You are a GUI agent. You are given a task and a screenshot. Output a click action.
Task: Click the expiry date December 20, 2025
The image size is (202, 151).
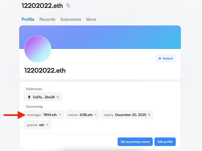point(131,115)
